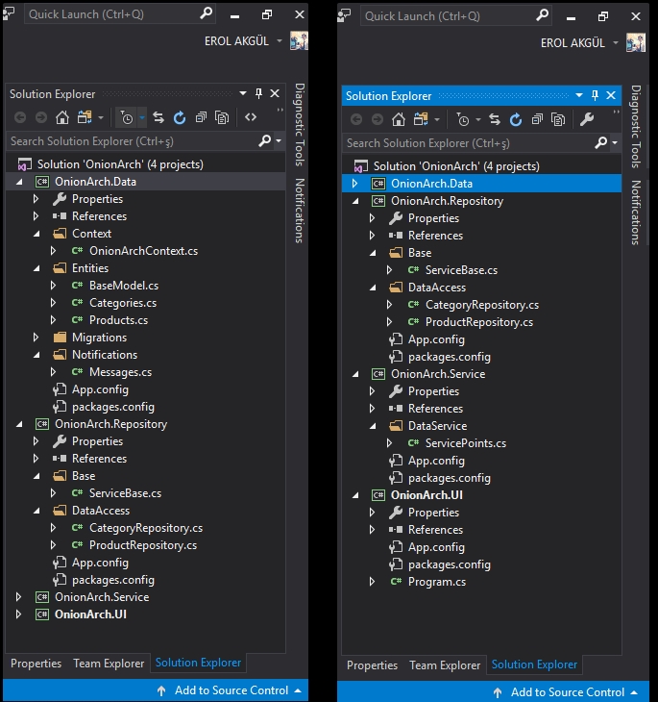Image resolution: width=658 pixels, height=702 pixels.
Task: Click Properties wrench icon in right panel toolbar
Action: 587,120
